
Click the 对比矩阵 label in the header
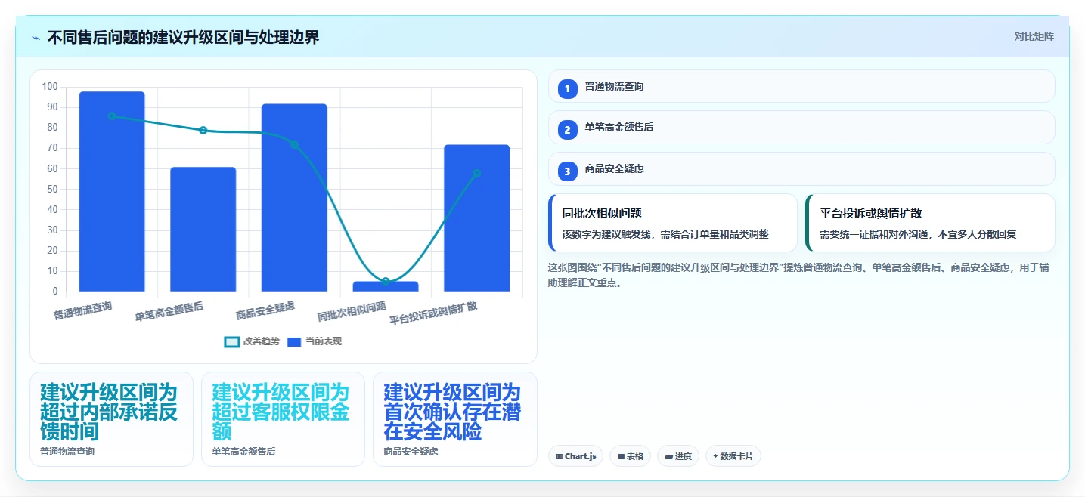coord(1034,36)
